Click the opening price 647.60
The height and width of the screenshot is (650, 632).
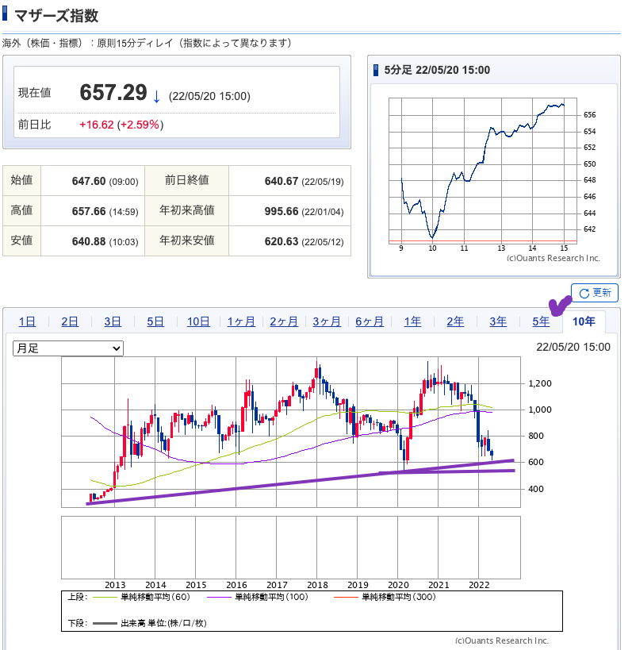[x=89, y=181]
